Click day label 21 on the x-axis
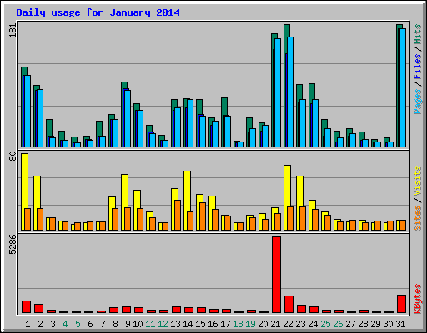The image size is (427, 333). (x=275, y=324)
